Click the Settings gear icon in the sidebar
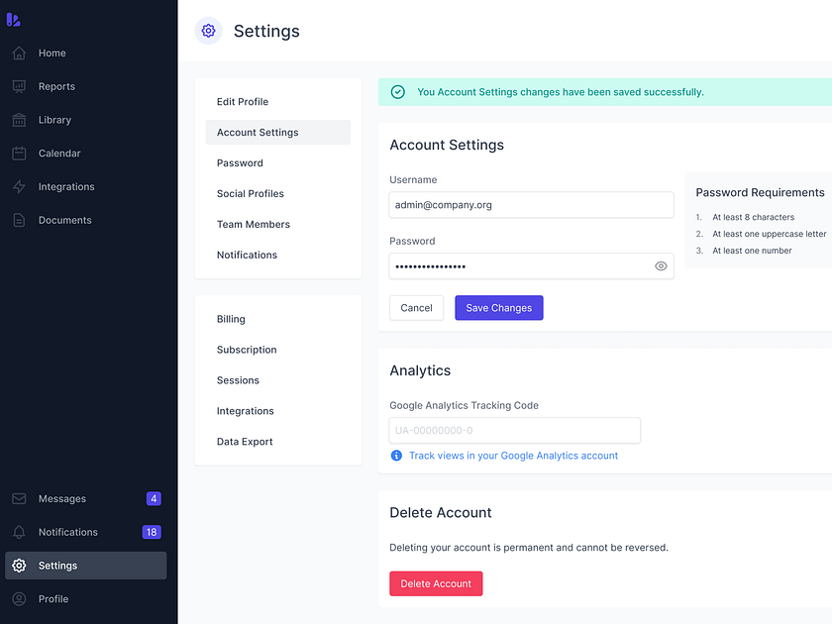This screenshot has width=832, height=624. pyautogui.click(x=19, y=566)
